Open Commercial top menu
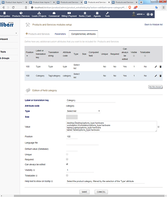This screenshot has width=167, height=197. click(x=54, y=15)
